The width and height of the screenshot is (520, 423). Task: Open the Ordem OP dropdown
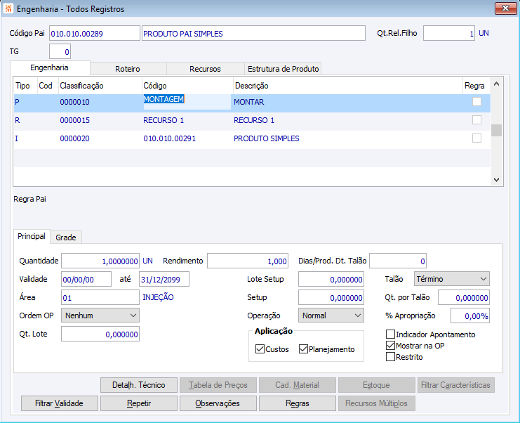click(x=100, y=315)
